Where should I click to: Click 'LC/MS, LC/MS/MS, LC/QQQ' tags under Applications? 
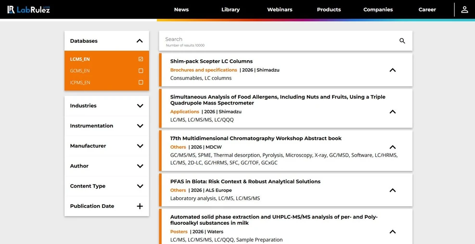tap(202, 120)
